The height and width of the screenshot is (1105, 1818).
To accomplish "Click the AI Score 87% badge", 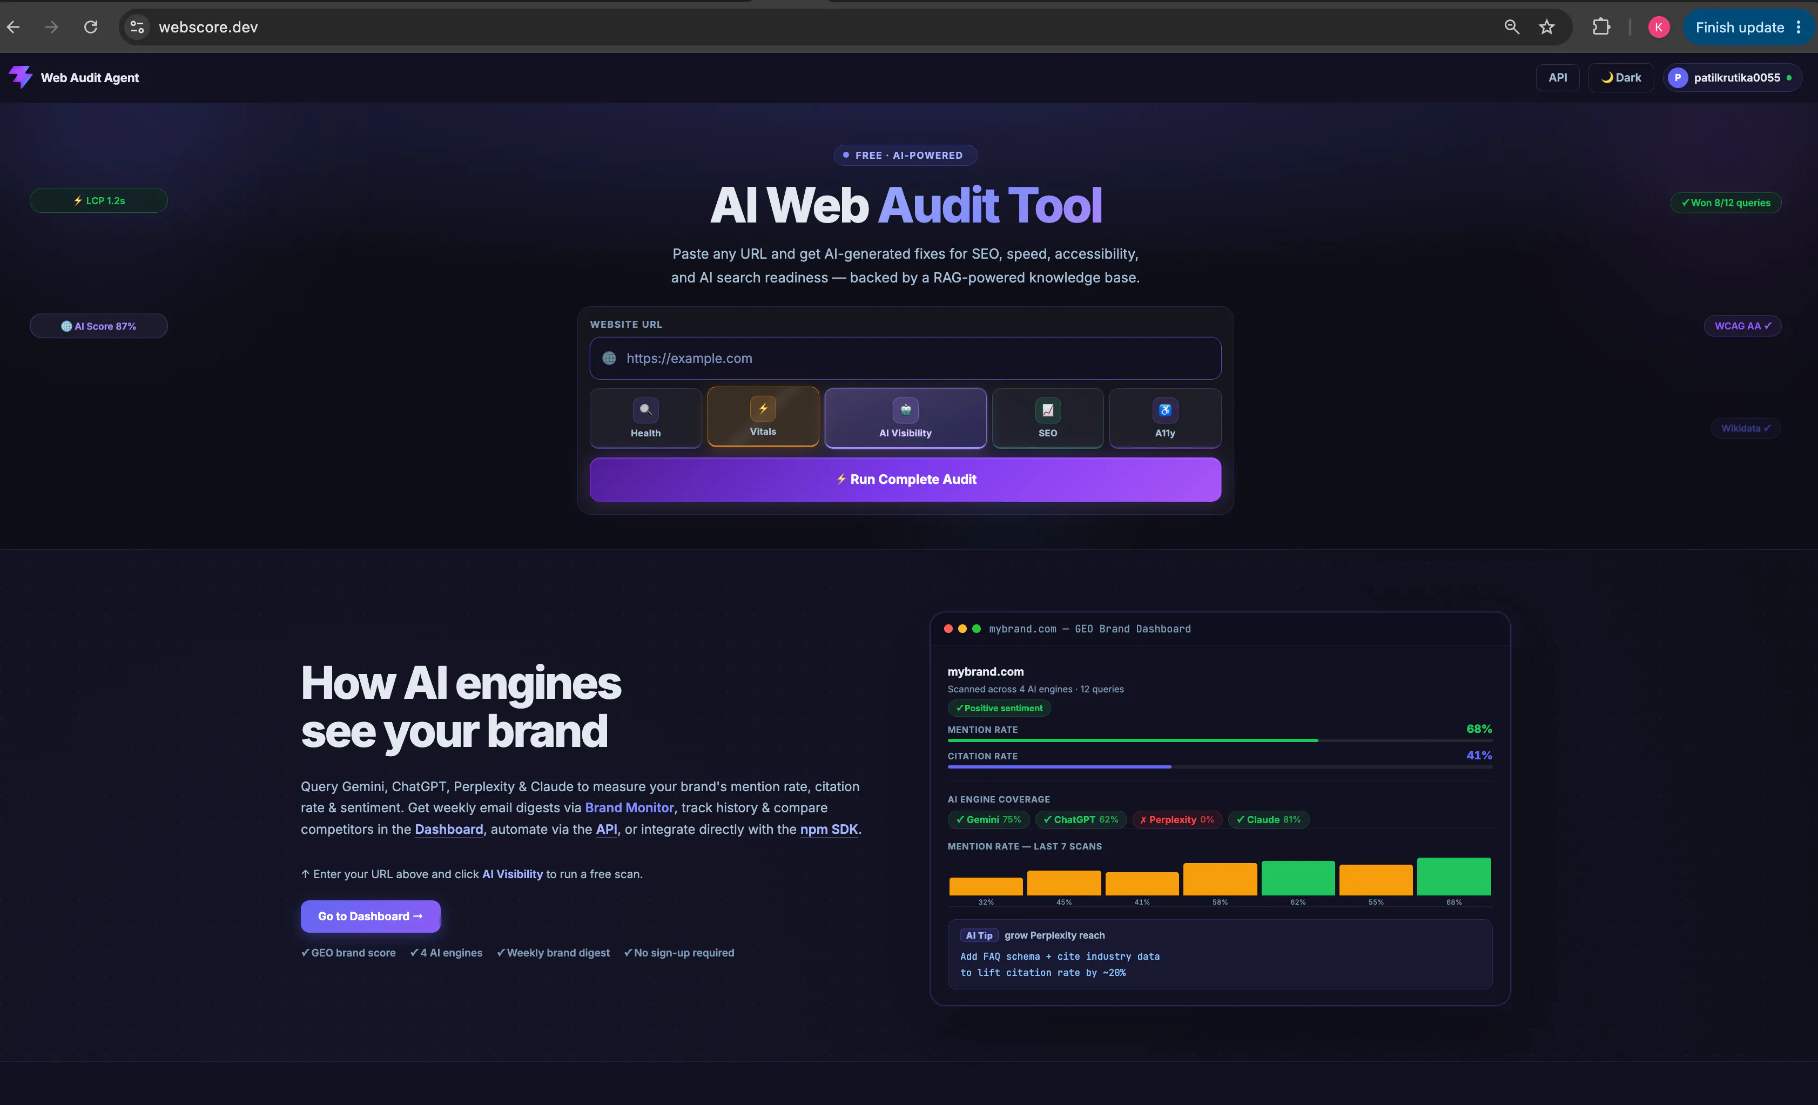I will coord(99,326).
